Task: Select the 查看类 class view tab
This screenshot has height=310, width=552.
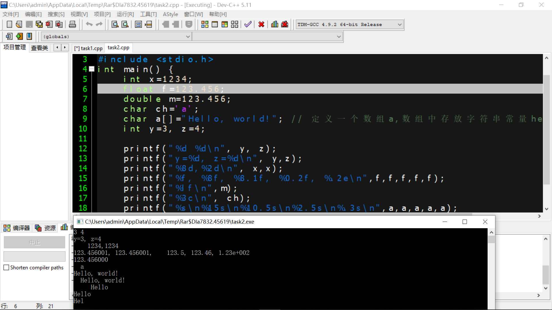Action: click(x=39, y=48)
